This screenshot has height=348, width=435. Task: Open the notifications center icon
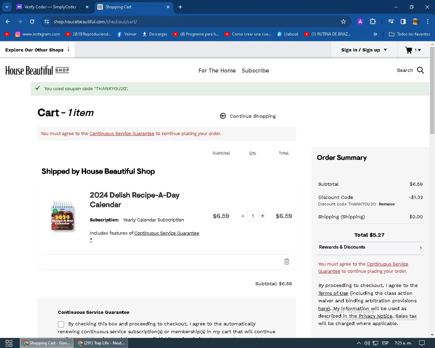(422, 343)
